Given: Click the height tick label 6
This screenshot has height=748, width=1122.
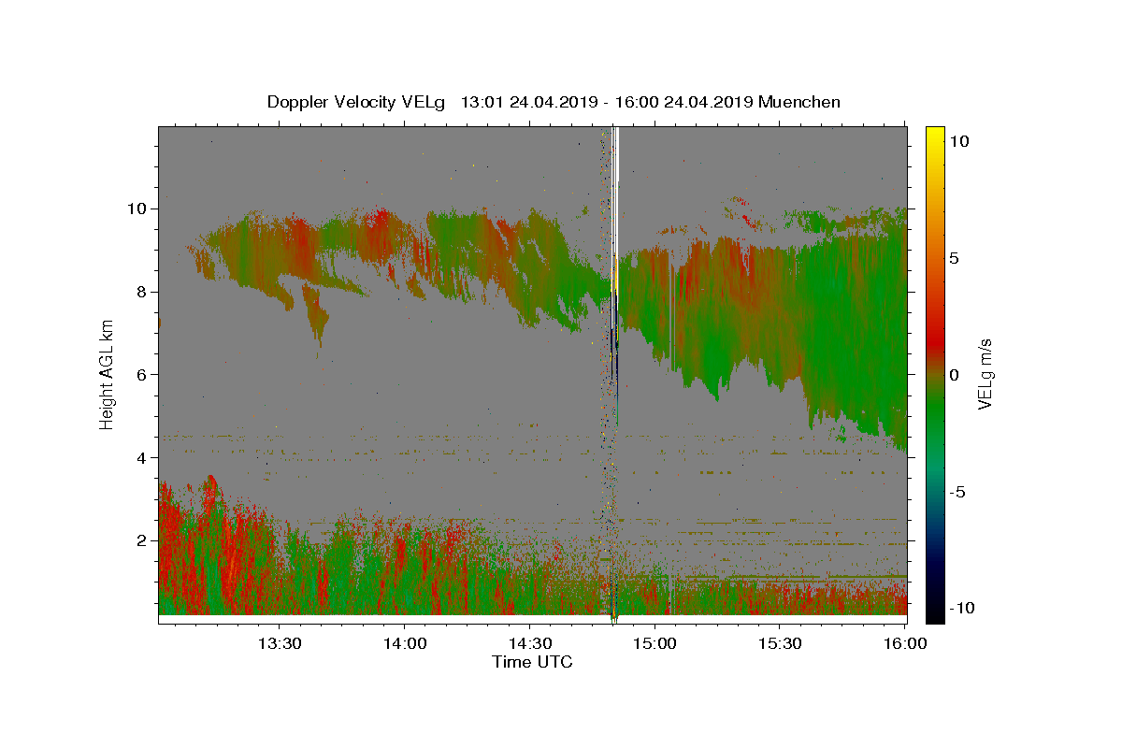Looking at the screenshot, I should point(143,375).
